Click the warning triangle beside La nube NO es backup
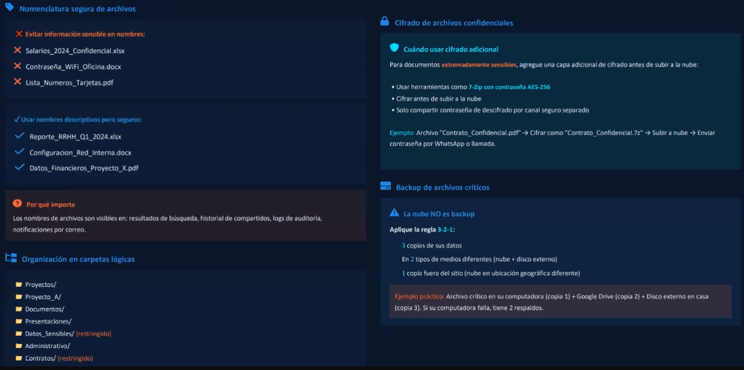This screenshot has width=744, height=370. (x=395, y=213)
